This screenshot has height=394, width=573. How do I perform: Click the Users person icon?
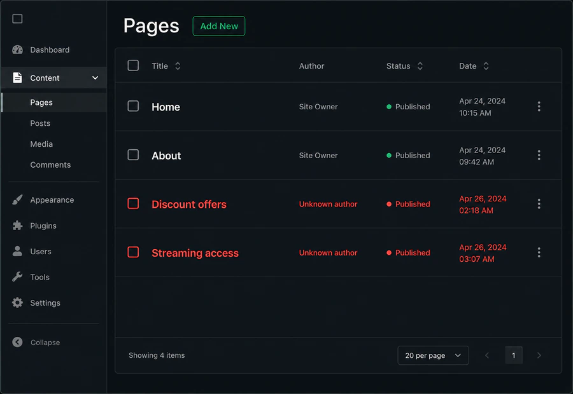click(17, 251)
